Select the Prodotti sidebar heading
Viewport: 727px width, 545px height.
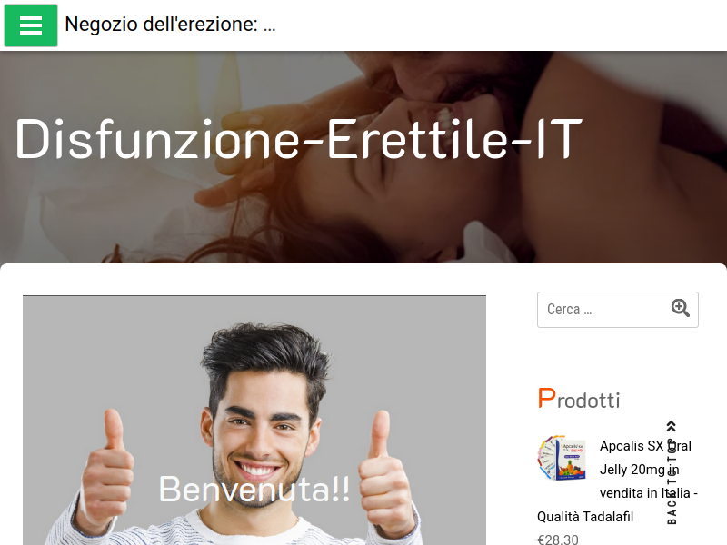pos(579,399)
